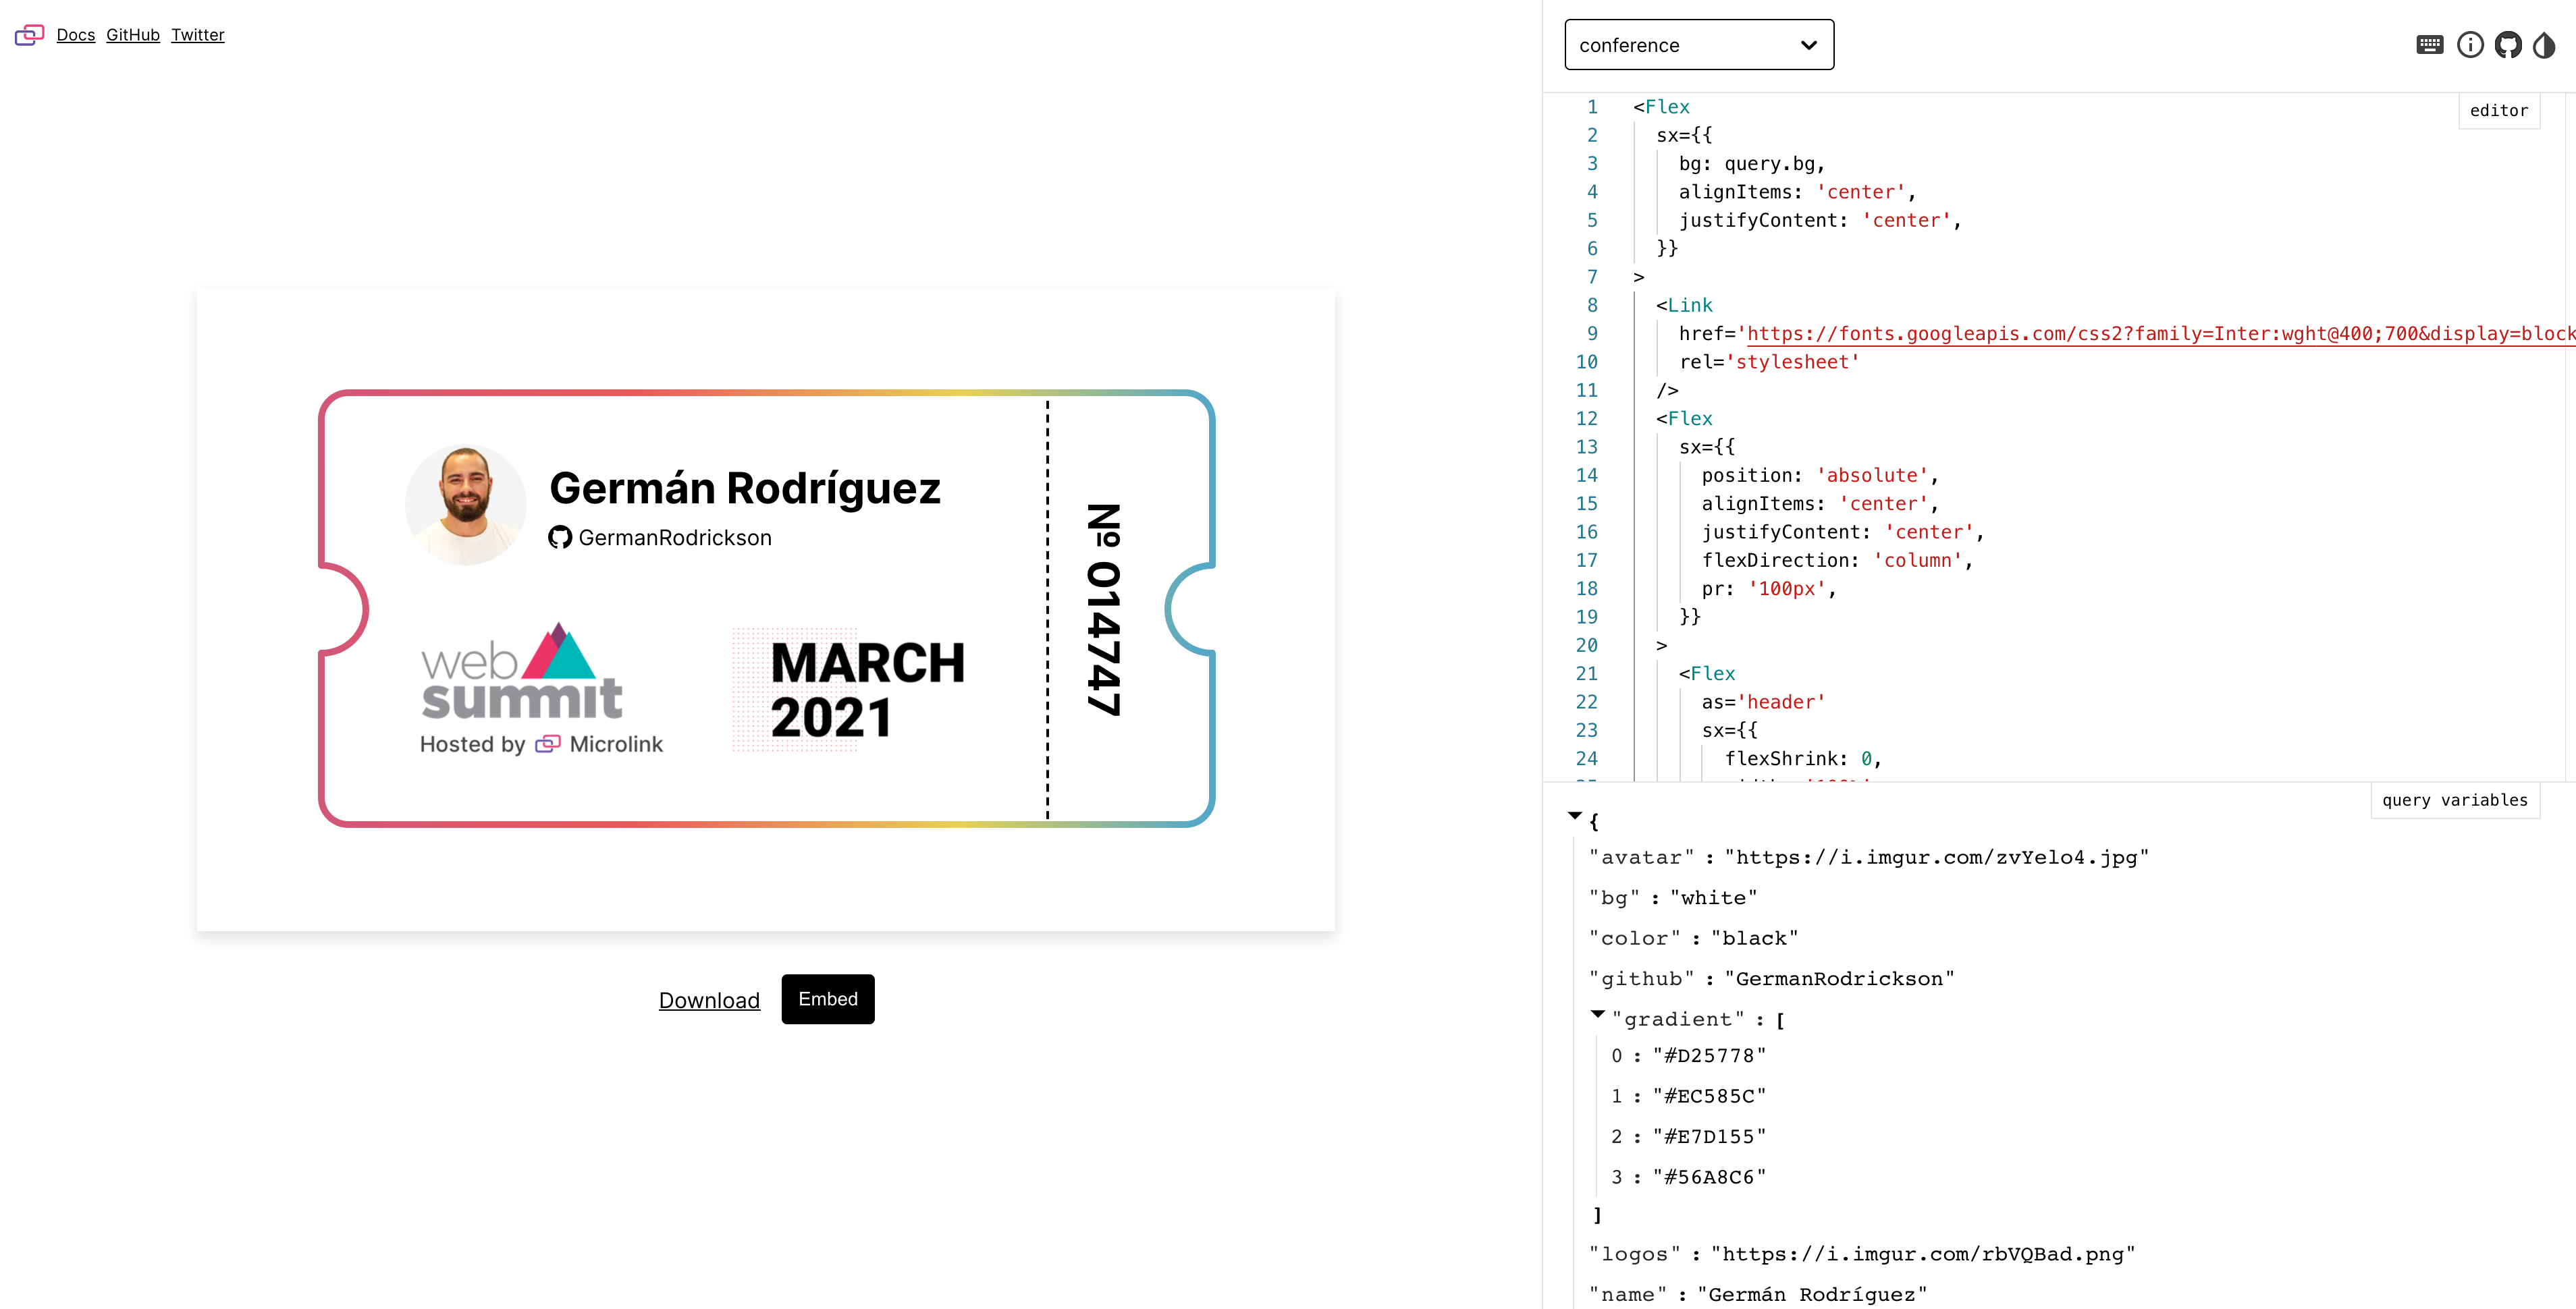The image size is (2576, 1309).
Task: Open the Docs link
Action: 76,35
